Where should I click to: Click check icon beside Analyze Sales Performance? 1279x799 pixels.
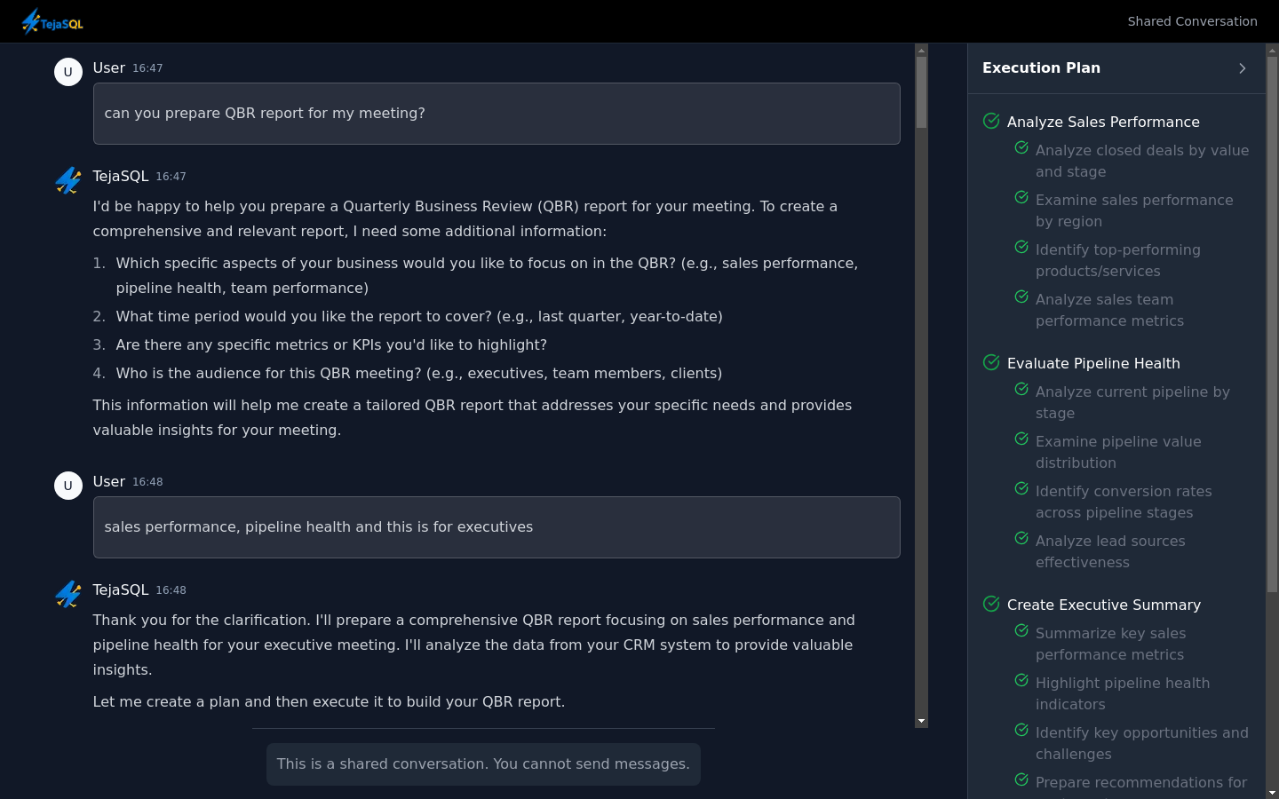[991, 121]
